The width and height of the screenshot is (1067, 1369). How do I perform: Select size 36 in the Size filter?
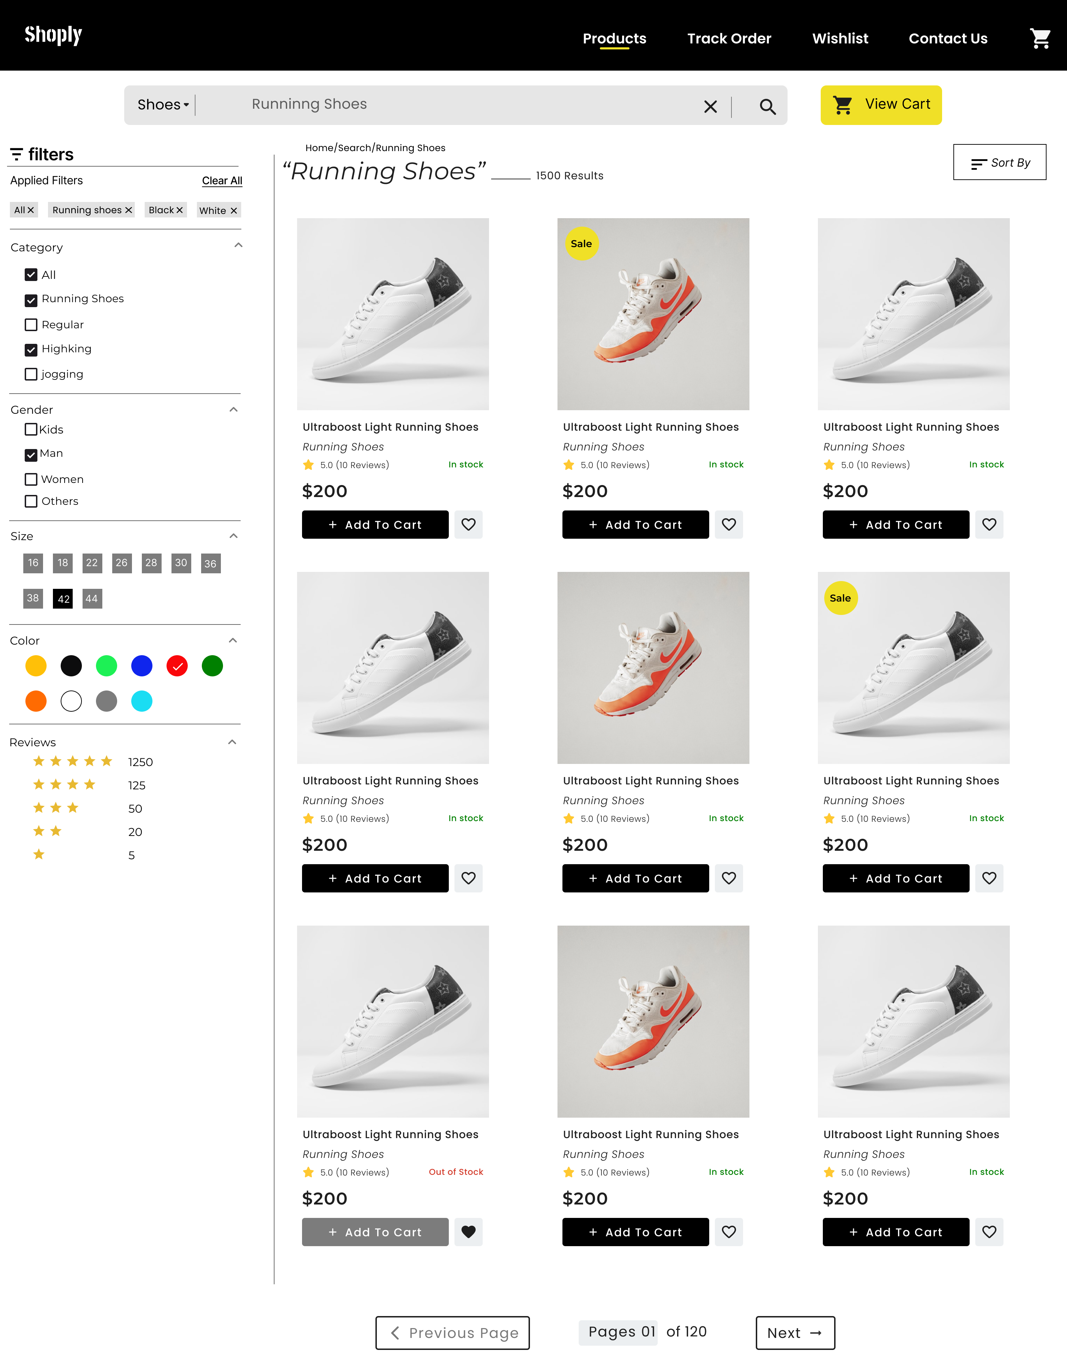click(x=211, y=563)
